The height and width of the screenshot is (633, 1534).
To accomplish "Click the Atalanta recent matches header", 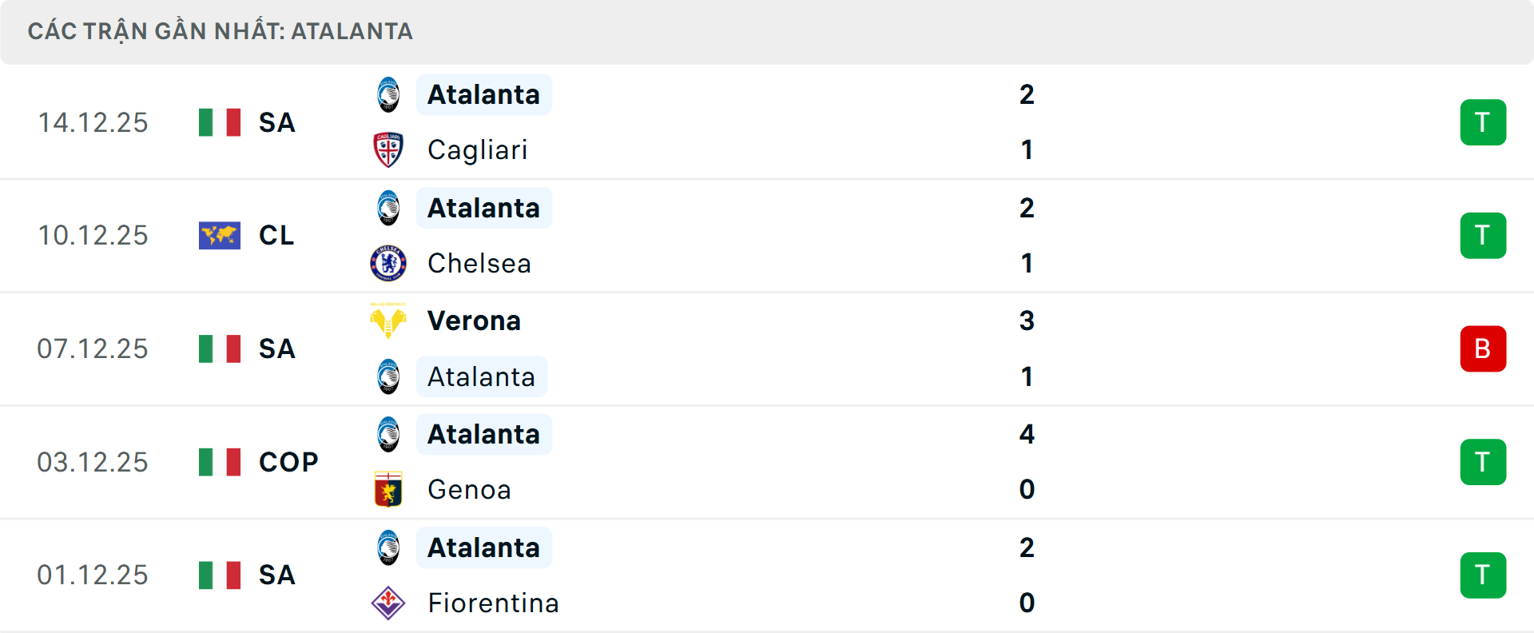I will 221,32.
